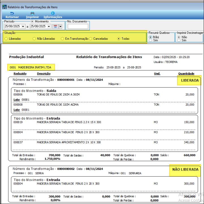Click the Processo value SERRA

(39, 173)
